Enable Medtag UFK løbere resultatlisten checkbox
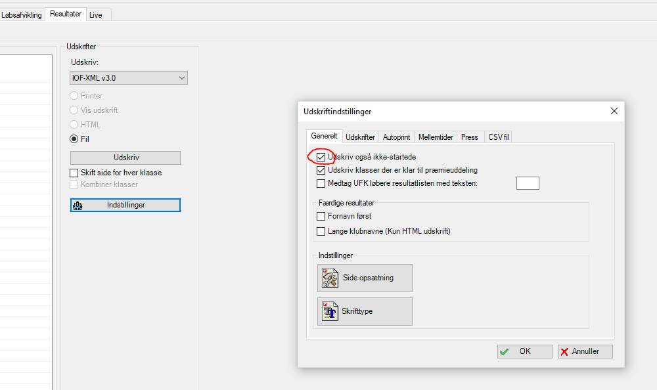The height and width of the screenshot is (390, 657). click(321, 183)
